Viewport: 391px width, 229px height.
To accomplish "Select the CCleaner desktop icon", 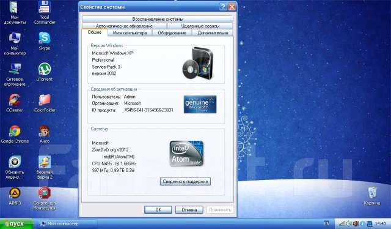I will tap(15, 103).
